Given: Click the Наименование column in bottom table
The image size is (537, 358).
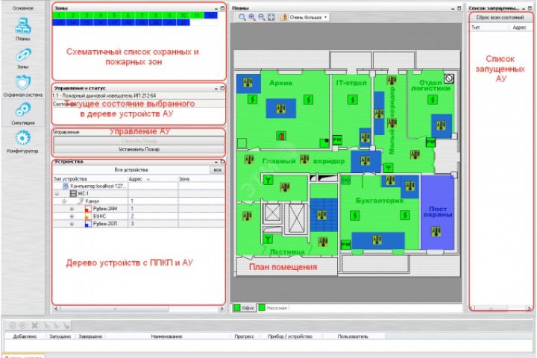Looking at the screenshot, I should pyautogui.click(x=166, y=336).
